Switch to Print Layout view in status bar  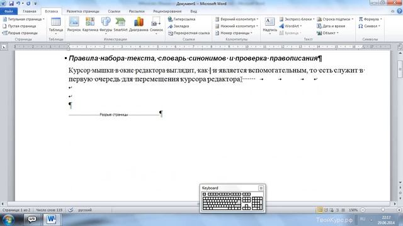click(x=320, y=210)
